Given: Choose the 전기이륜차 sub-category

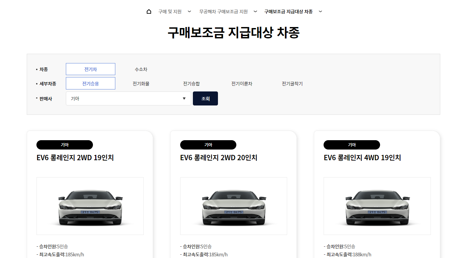Looking at the screenshot, I should tap(242, 84).
